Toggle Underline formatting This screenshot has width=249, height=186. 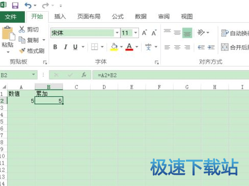tap(75, 47)
